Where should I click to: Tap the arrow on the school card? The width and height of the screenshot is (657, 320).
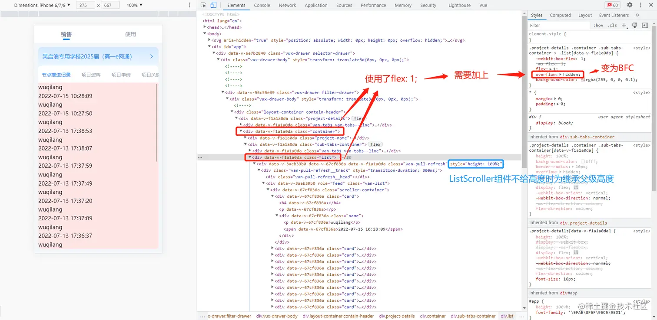pyautogui.click(x=151, y=56)
